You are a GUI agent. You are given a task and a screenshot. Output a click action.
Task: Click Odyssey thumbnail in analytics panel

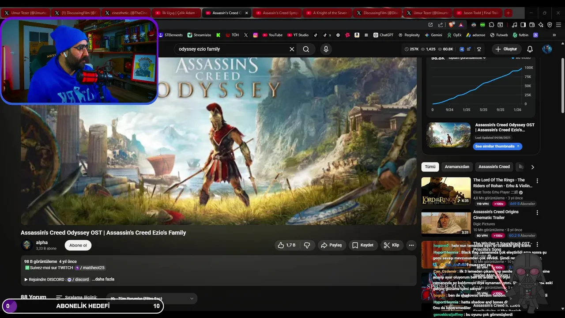coord(448,135)
